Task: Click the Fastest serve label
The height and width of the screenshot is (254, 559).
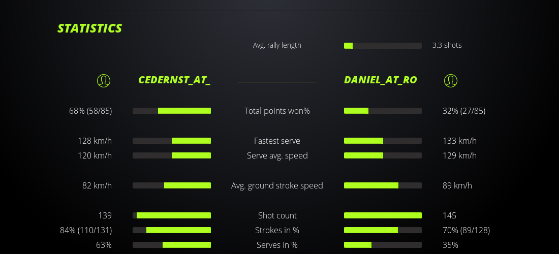Action: pyautogui.click(x=277, y=141)
